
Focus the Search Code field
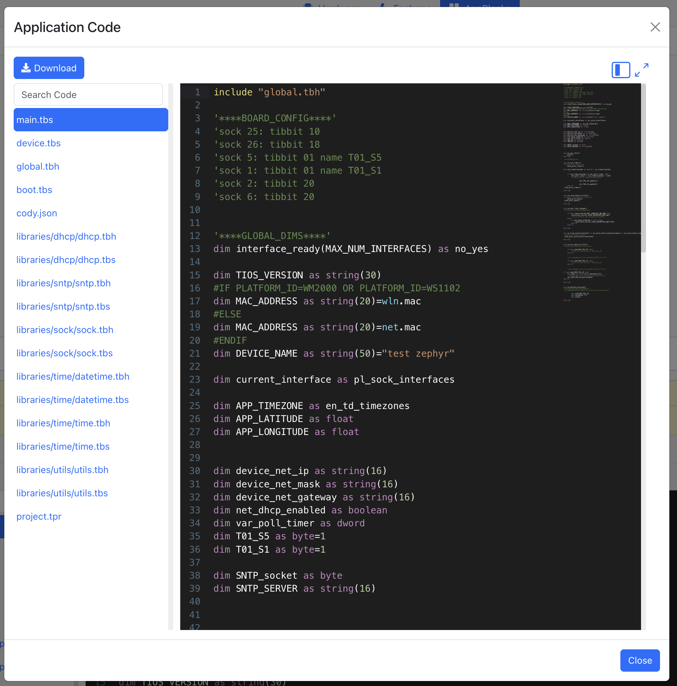pyautogui.click(x=88, y=95)
